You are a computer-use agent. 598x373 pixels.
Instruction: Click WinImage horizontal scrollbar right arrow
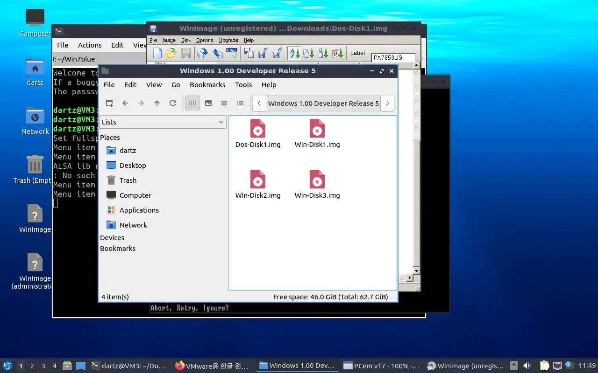pos(410,278)
